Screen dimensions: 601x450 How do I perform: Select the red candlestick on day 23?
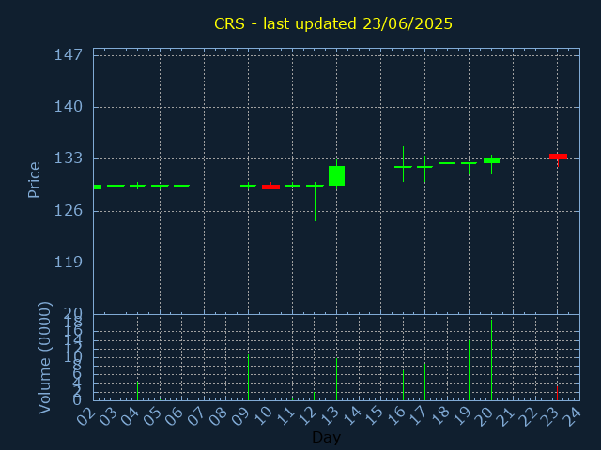(x=558, y=156)
